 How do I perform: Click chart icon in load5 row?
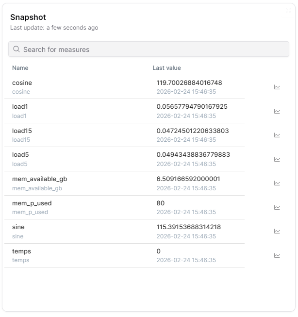277,159
